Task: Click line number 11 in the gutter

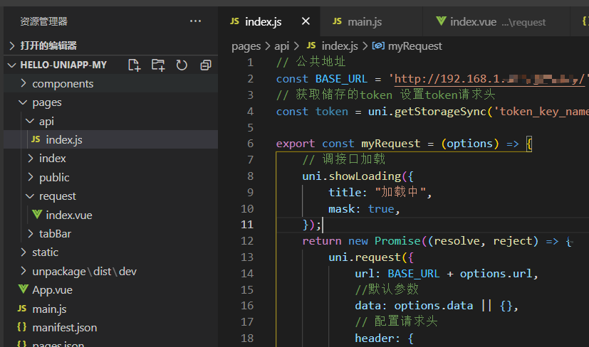Action: 247,224
